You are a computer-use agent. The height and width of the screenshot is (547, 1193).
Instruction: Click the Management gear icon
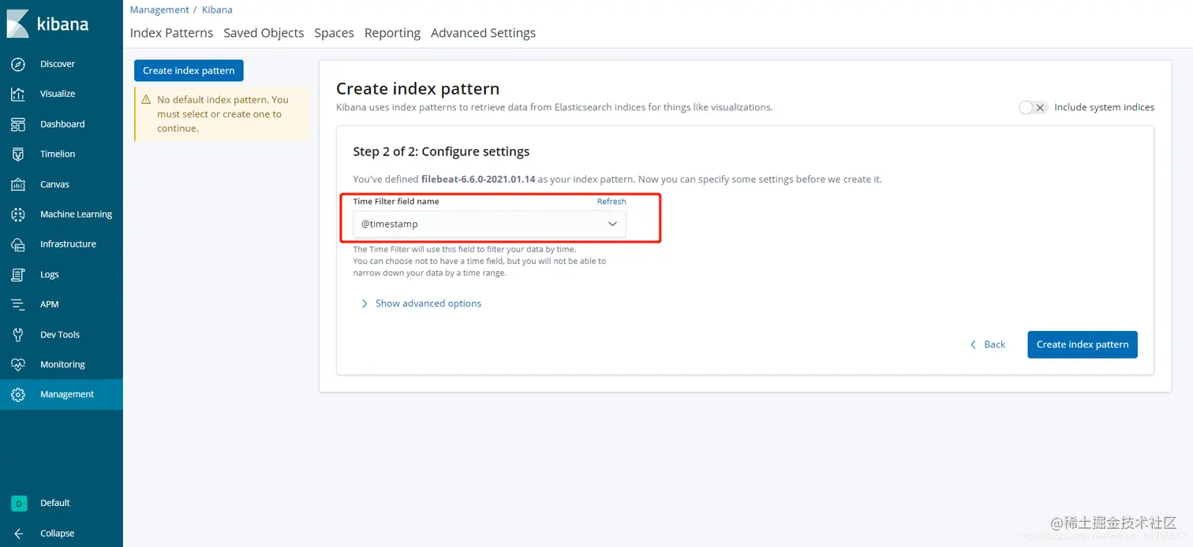tap(18, 395)
